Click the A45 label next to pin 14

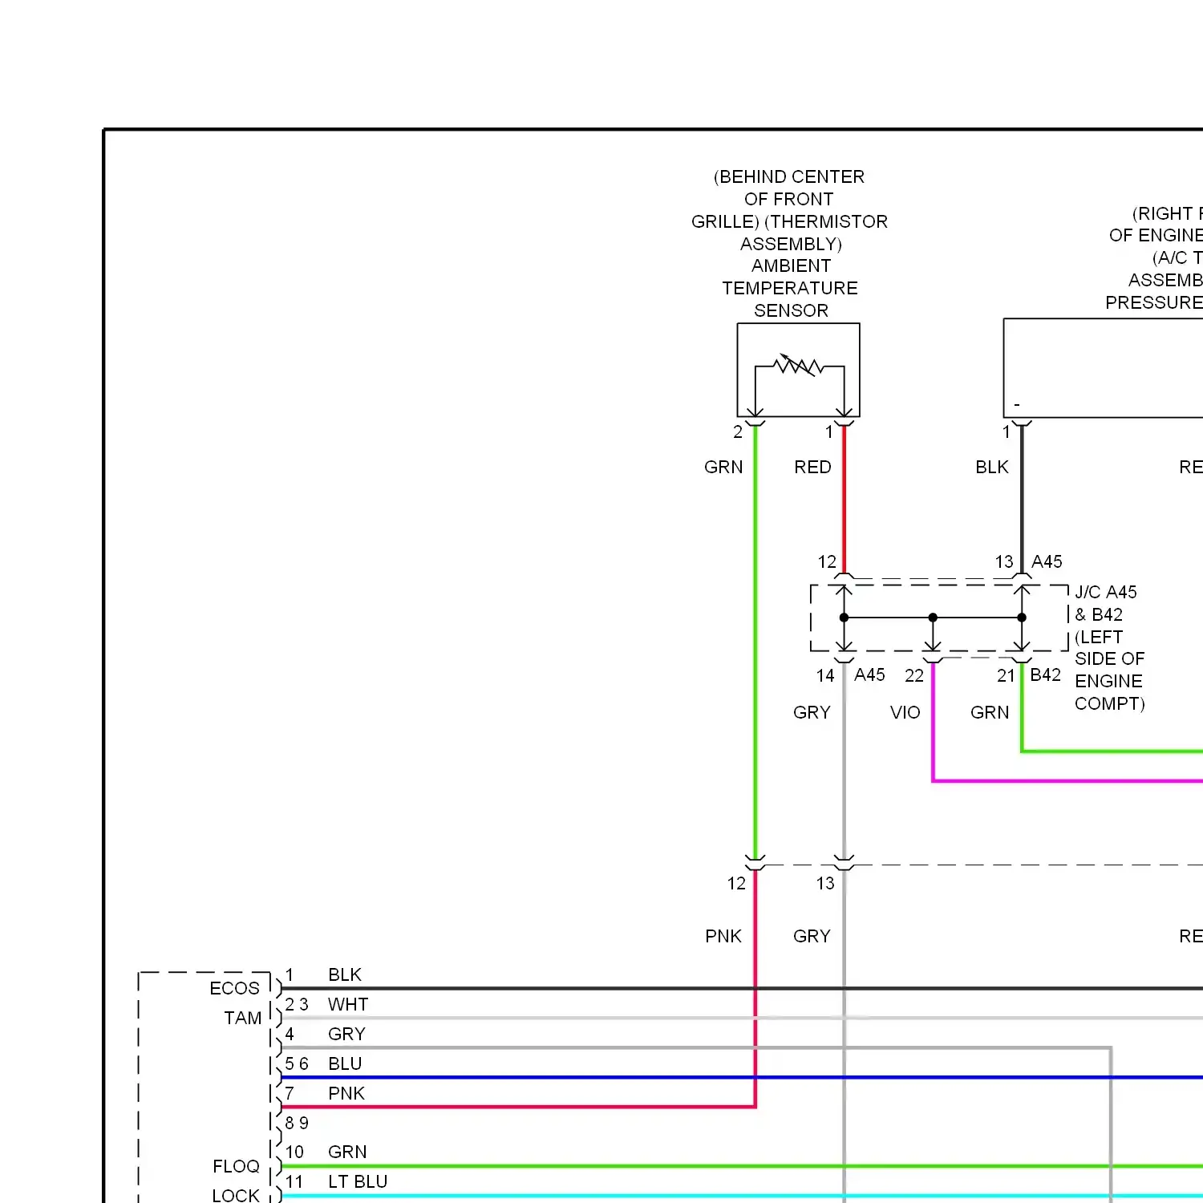coord(869,675)
